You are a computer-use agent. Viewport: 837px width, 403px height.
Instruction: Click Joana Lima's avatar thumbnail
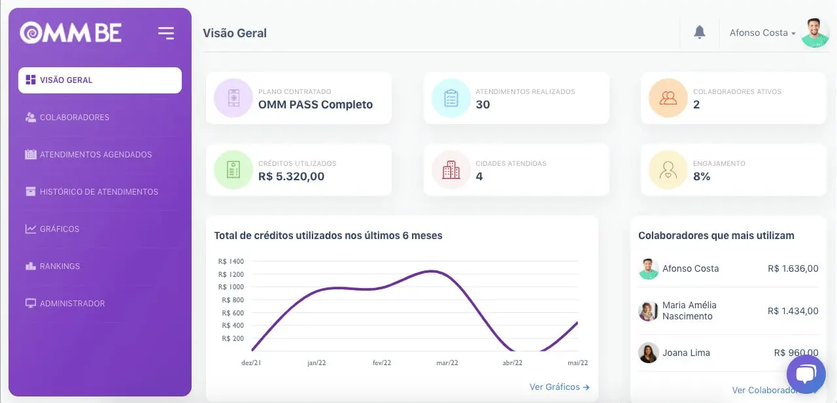click(x=648, y=353)
